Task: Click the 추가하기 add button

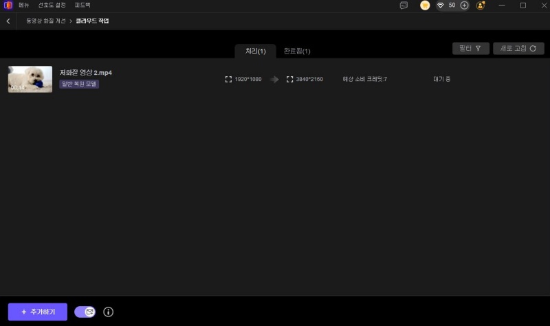Action: tap(37, 312)
